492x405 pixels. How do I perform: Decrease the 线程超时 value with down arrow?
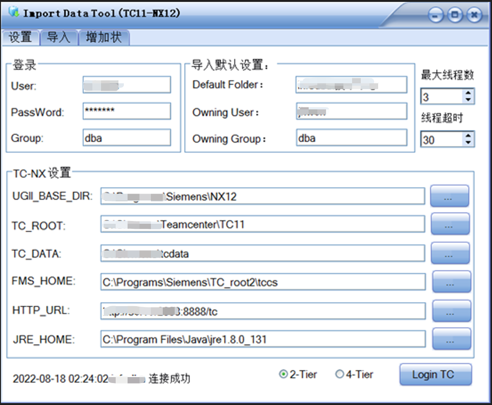[x=468, y=143]
